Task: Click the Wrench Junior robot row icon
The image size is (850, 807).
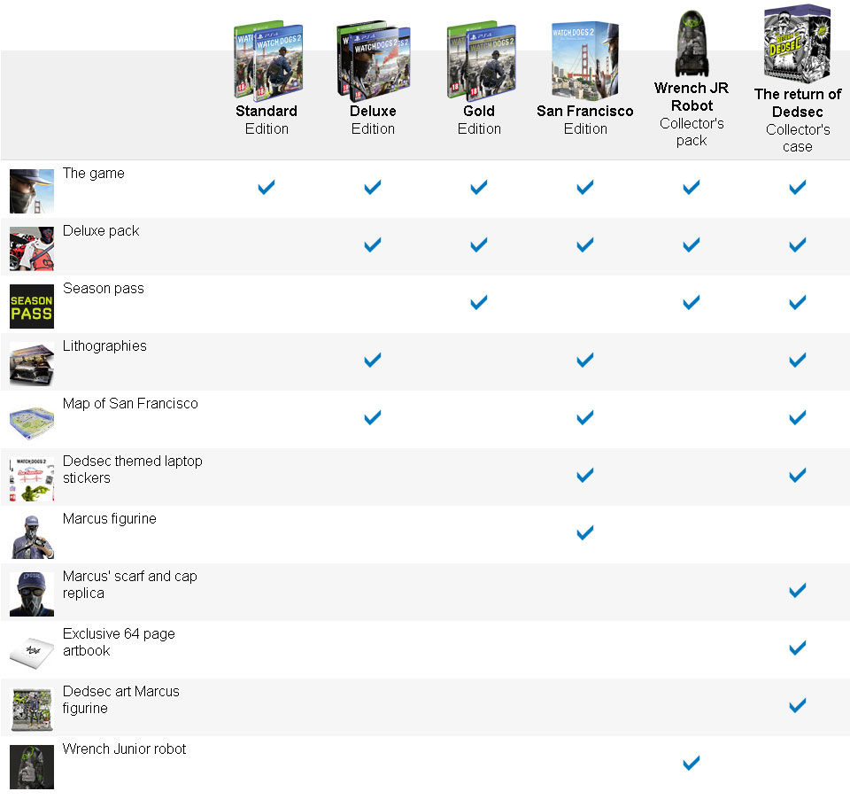Action: point(31,767)
